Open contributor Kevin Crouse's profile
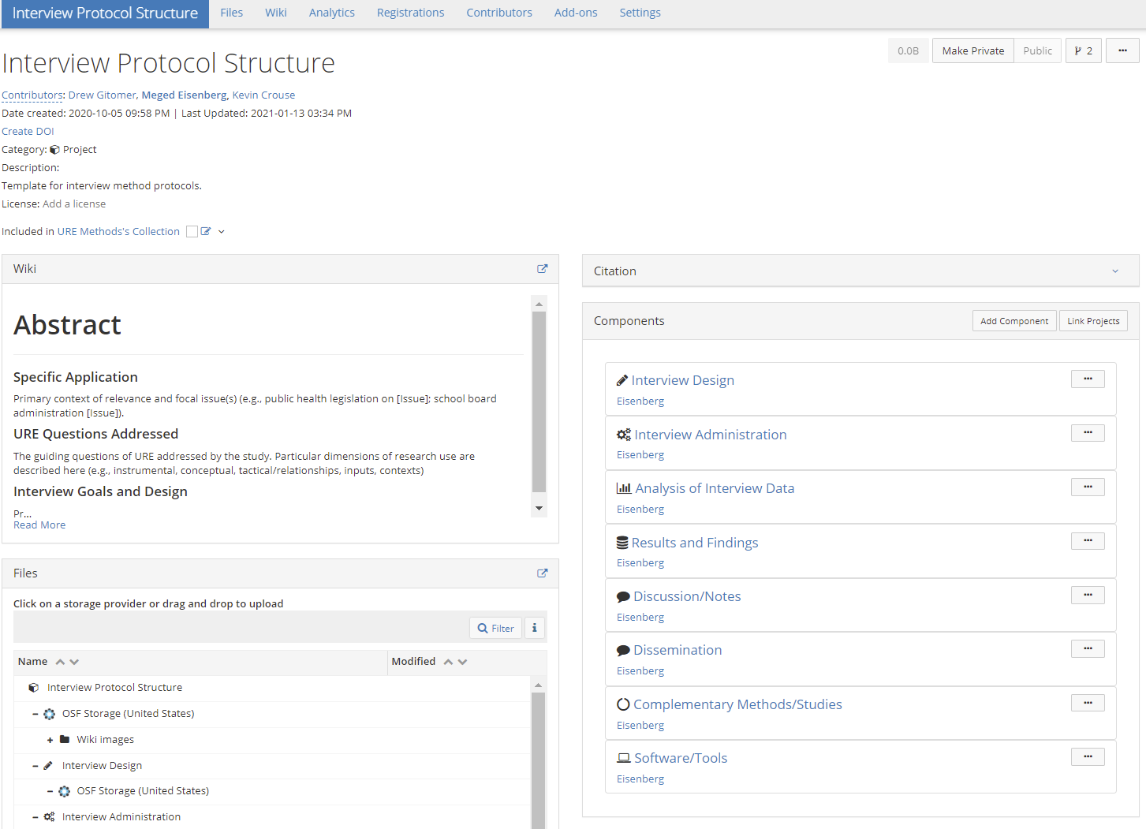 pyautogui.click(x=263, y=95)
